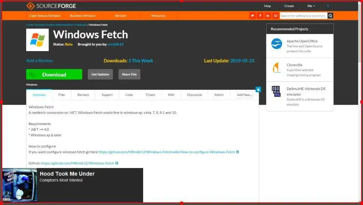This screenshot has width=363, height=205.
Task: Click the search magnifier button
Action: pyautogui.click(x=330, y=16)
